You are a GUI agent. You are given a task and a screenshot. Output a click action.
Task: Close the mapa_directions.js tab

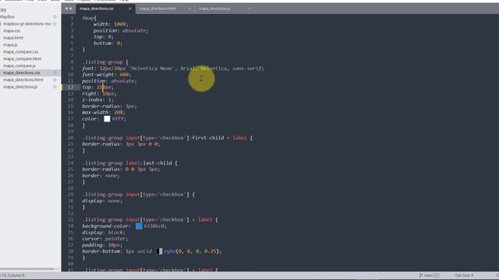click(x=249, y=9)
